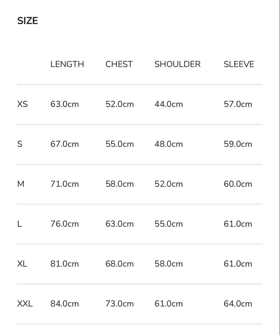
Task: Select the XL size row label
Action: pyautogui.click(x=22, y=264)
